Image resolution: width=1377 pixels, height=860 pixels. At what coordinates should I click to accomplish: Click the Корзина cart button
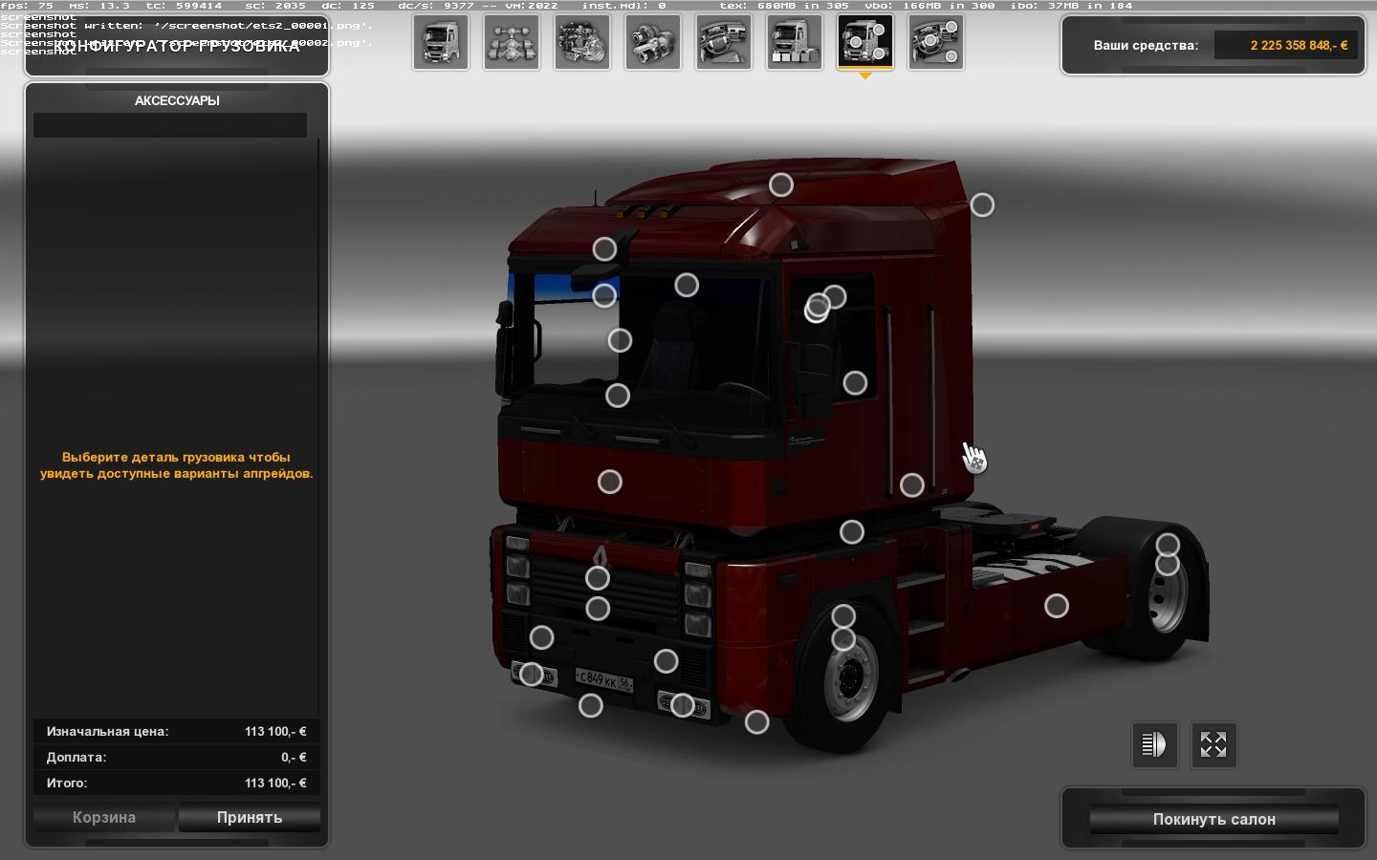point(104,817)
